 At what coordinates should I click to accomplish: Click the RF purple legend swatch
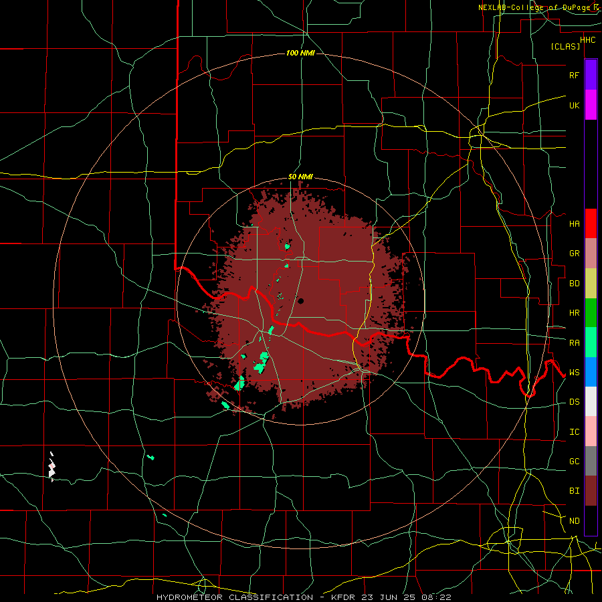pyautogui.click(x=591, y=75)
